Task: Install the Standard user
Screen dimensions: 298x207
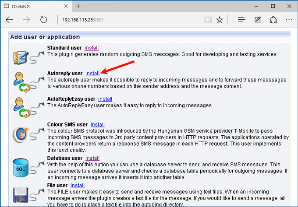Action: coord(92,48)
